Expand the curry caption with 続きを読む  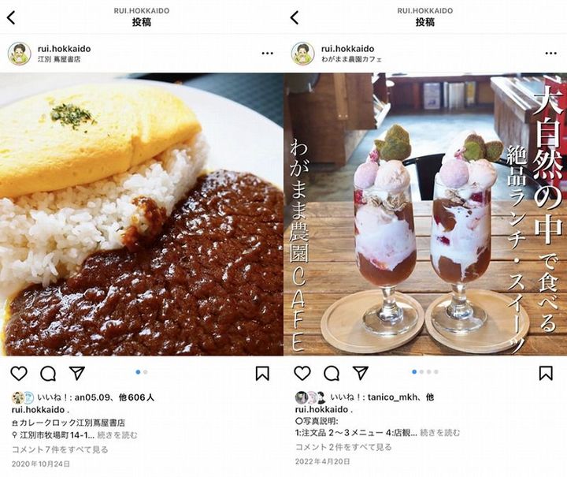pos(117,435)
